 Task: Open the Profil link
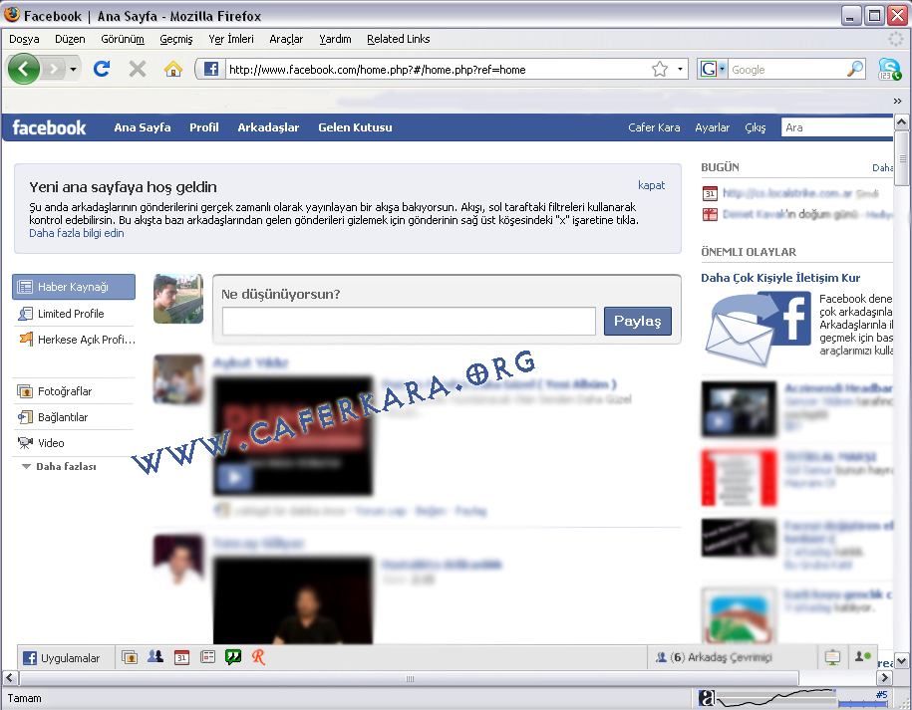coord(204,127)
